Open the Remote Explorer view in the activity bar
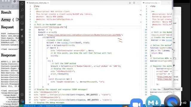Viewport: 191px width, 107px height. [x=22, y=23]
